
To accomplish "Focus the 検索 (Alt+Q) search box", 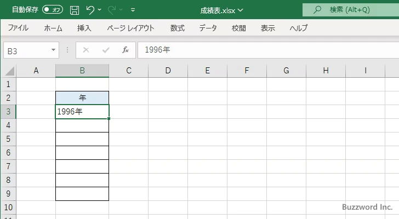I will (351, 10).
